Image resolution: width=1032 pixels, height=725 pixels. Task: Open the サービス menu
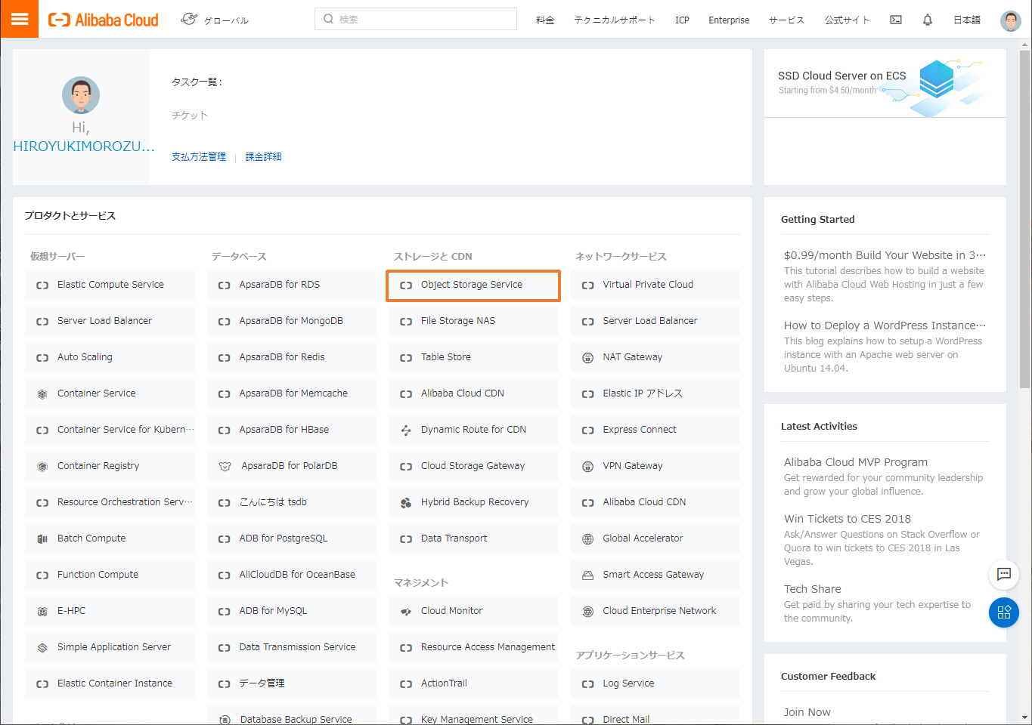coord(787,20)
